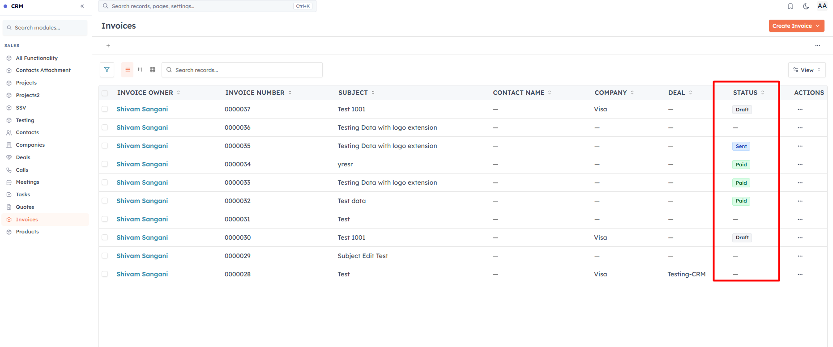
Task: Open actions menu for invoice 0000034
Action: tap(800, 165)
